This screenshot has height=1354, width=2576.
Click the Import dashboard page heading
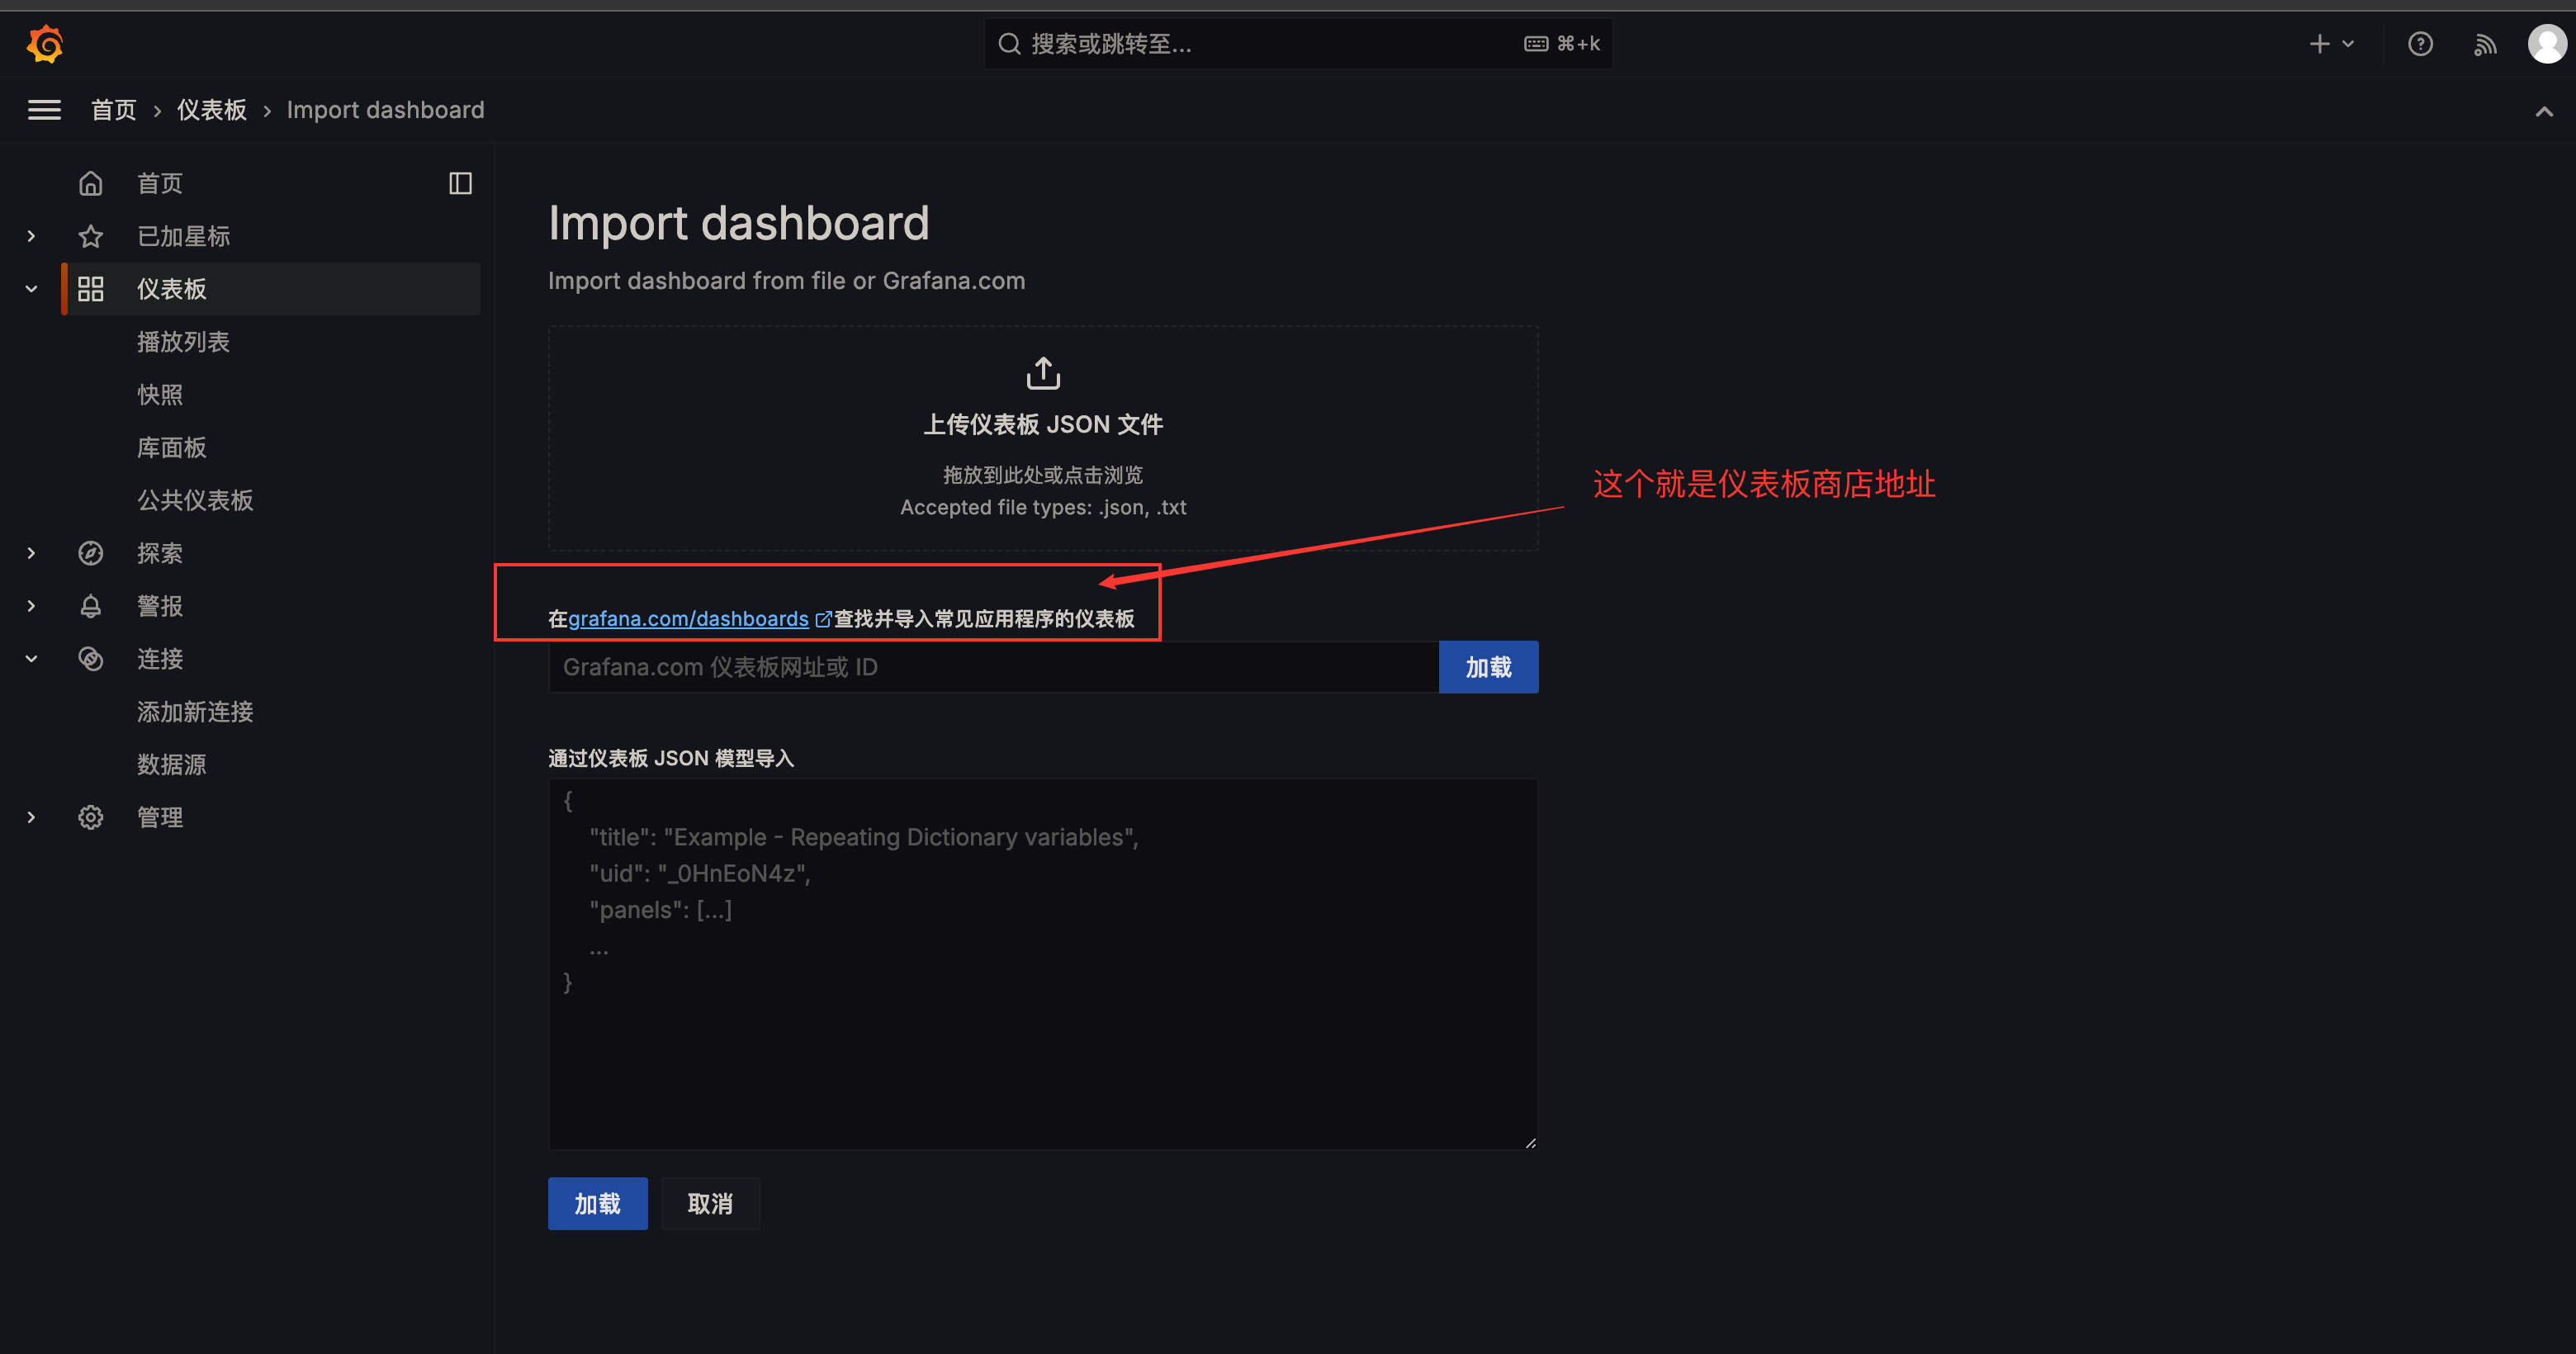pyautogui.click(x=739, y=223)
